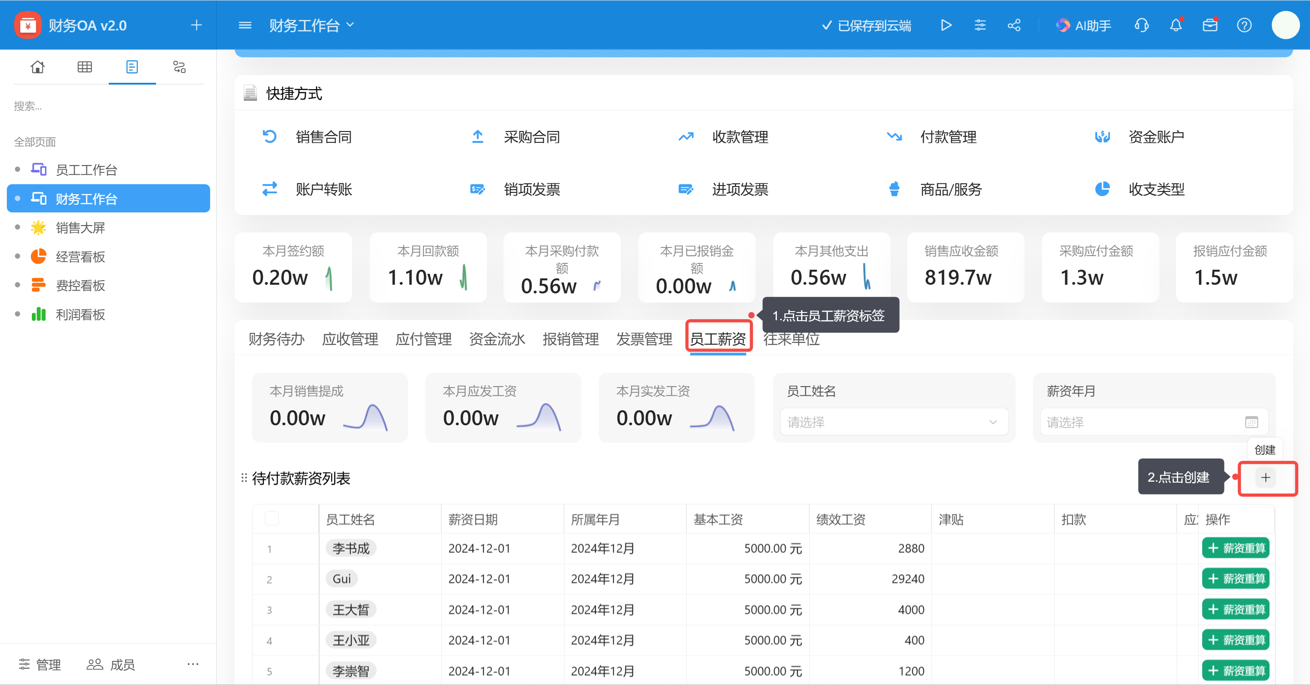1310x685 pixels.
Task: Open the 财务工作台 title dropdown
Action: click(311, 25)
